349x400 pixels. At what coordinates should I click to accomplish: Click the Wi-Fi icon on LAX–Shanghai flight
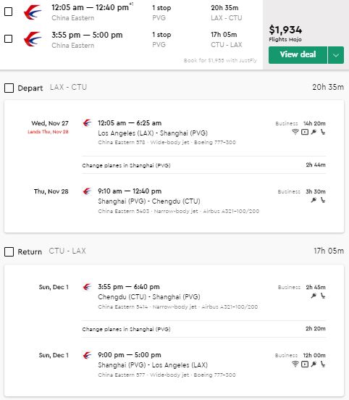pos(295,132)
